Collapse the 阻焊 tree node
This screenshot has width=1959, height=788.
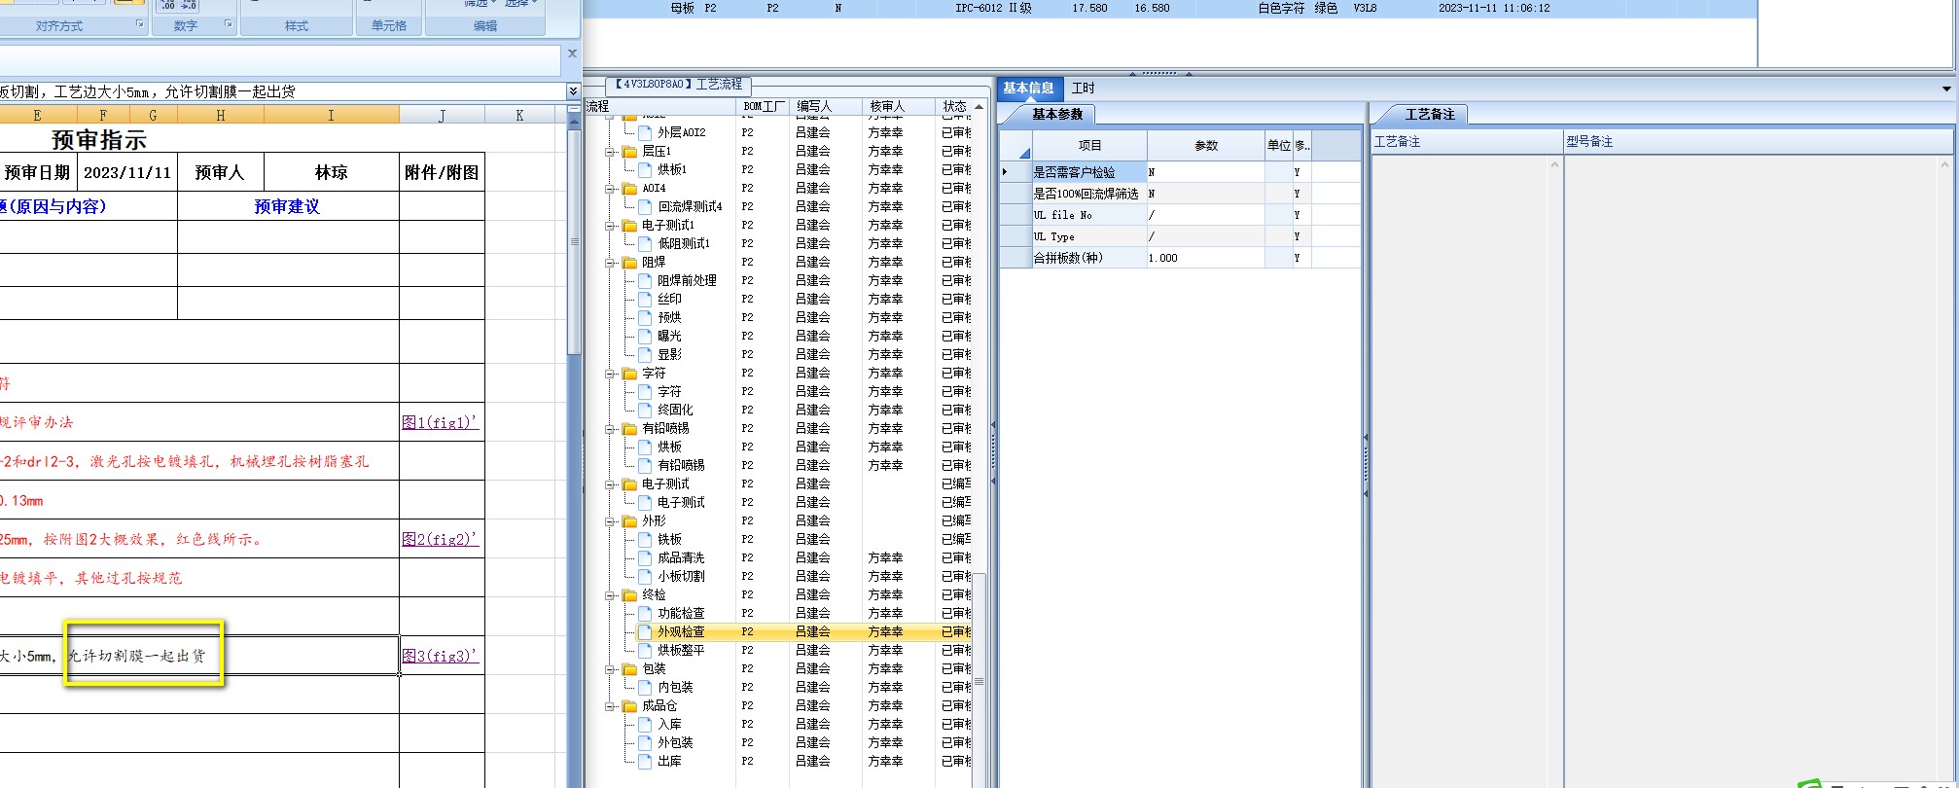(x=610, y=263)
